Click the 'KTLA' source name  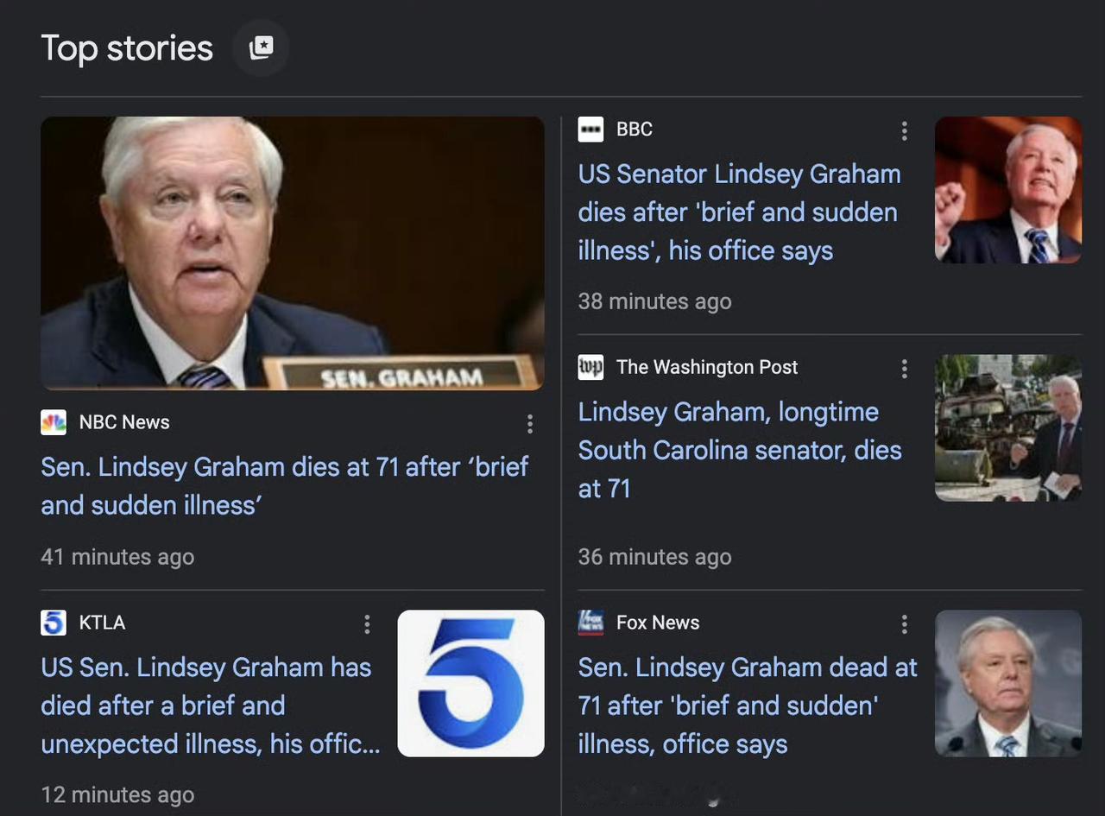(102, 623)
